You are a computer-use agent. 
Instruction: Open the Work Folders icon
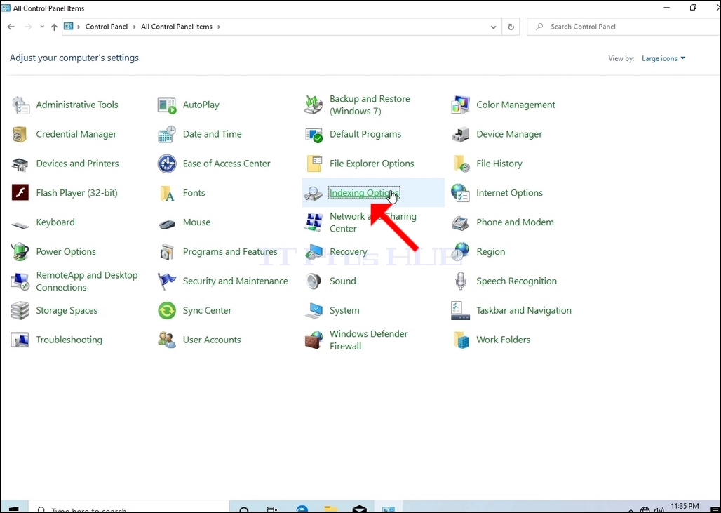click(460, 340)
